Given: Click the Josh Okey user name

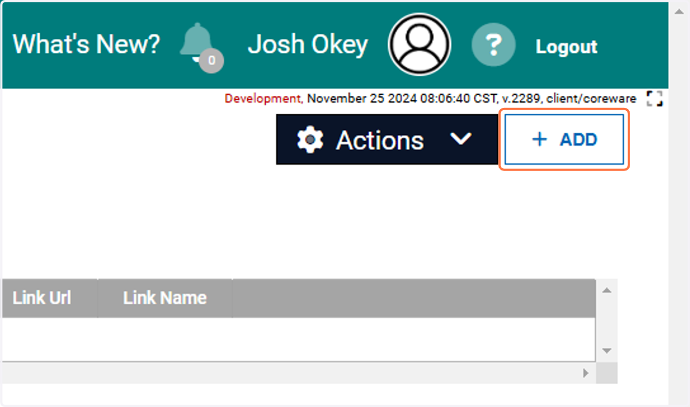Looking at the screenshot, I should click(308, 45).
